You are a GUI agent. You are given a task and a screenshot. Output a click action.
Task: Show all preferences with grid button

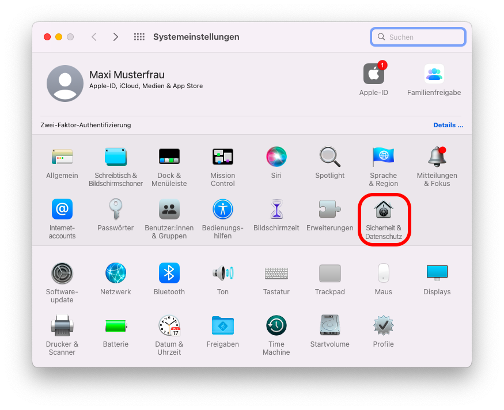click(x=139, y=37)
